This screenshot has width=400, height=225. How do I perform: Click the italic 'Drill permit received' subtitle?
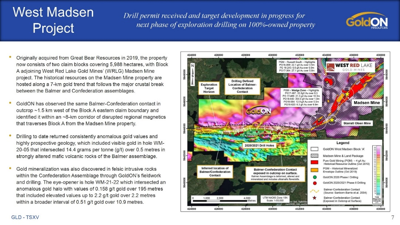point(219,20)
